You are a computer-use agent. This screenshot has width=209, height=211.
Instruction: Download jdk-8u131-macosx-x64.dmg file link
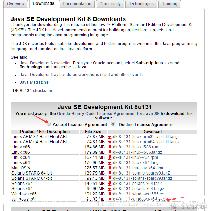click(x=138, y=168)
